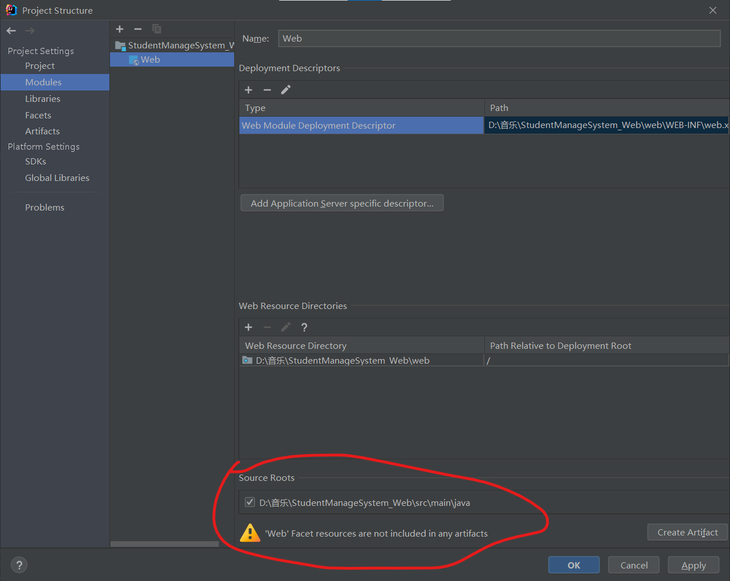
Task: Open Project settings section
Action: (x=40, y=66)
